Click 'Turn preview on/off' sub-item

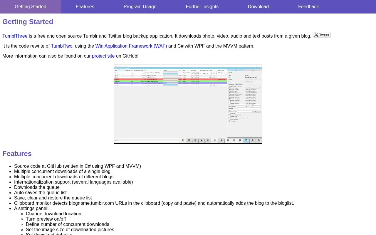[46, 219]
